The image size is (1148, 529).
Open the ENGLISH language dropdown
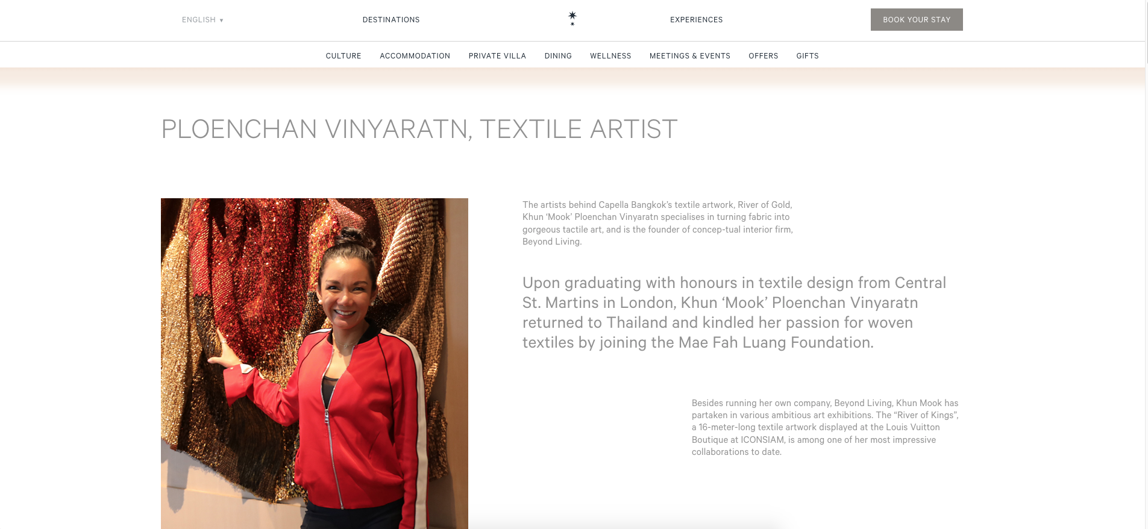202,20
